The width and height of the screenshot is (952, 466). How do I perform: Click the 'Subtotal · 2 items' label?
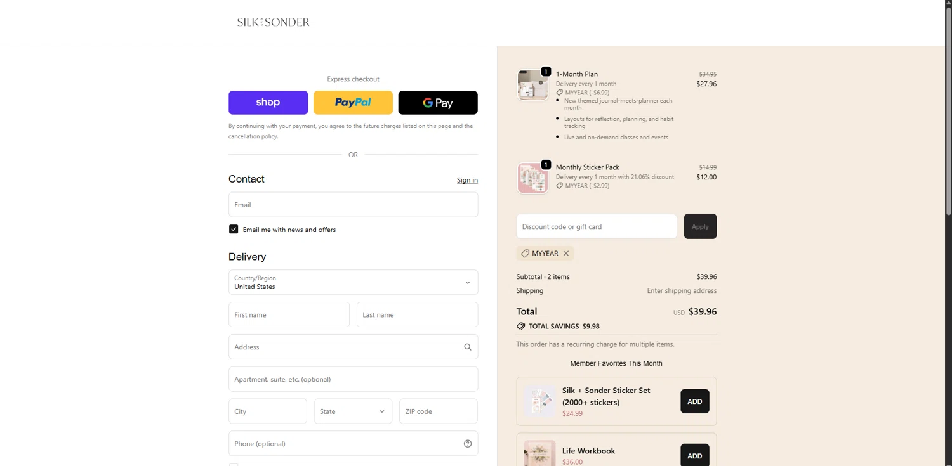pyautogui.click(x=543, y=276)
